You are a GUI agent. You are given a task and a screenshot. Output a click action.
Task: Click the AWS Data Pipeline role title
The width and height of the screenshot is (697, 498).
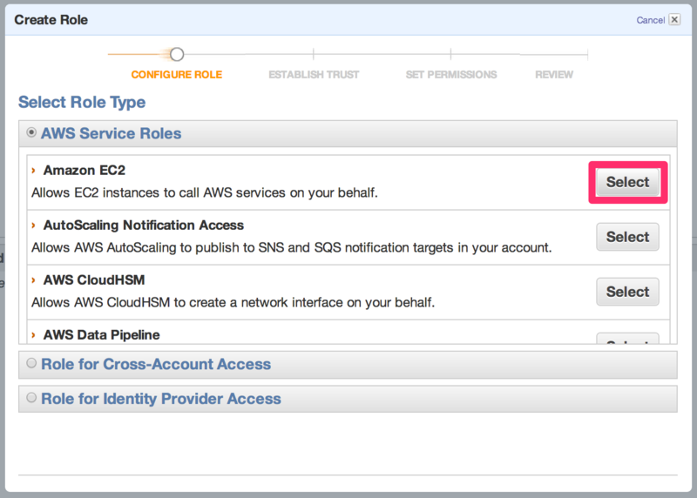[x=102, y=335]
